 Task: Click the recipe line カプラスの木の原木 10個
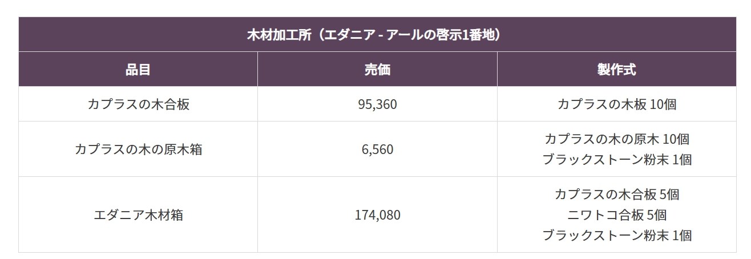tap(616, 139)
